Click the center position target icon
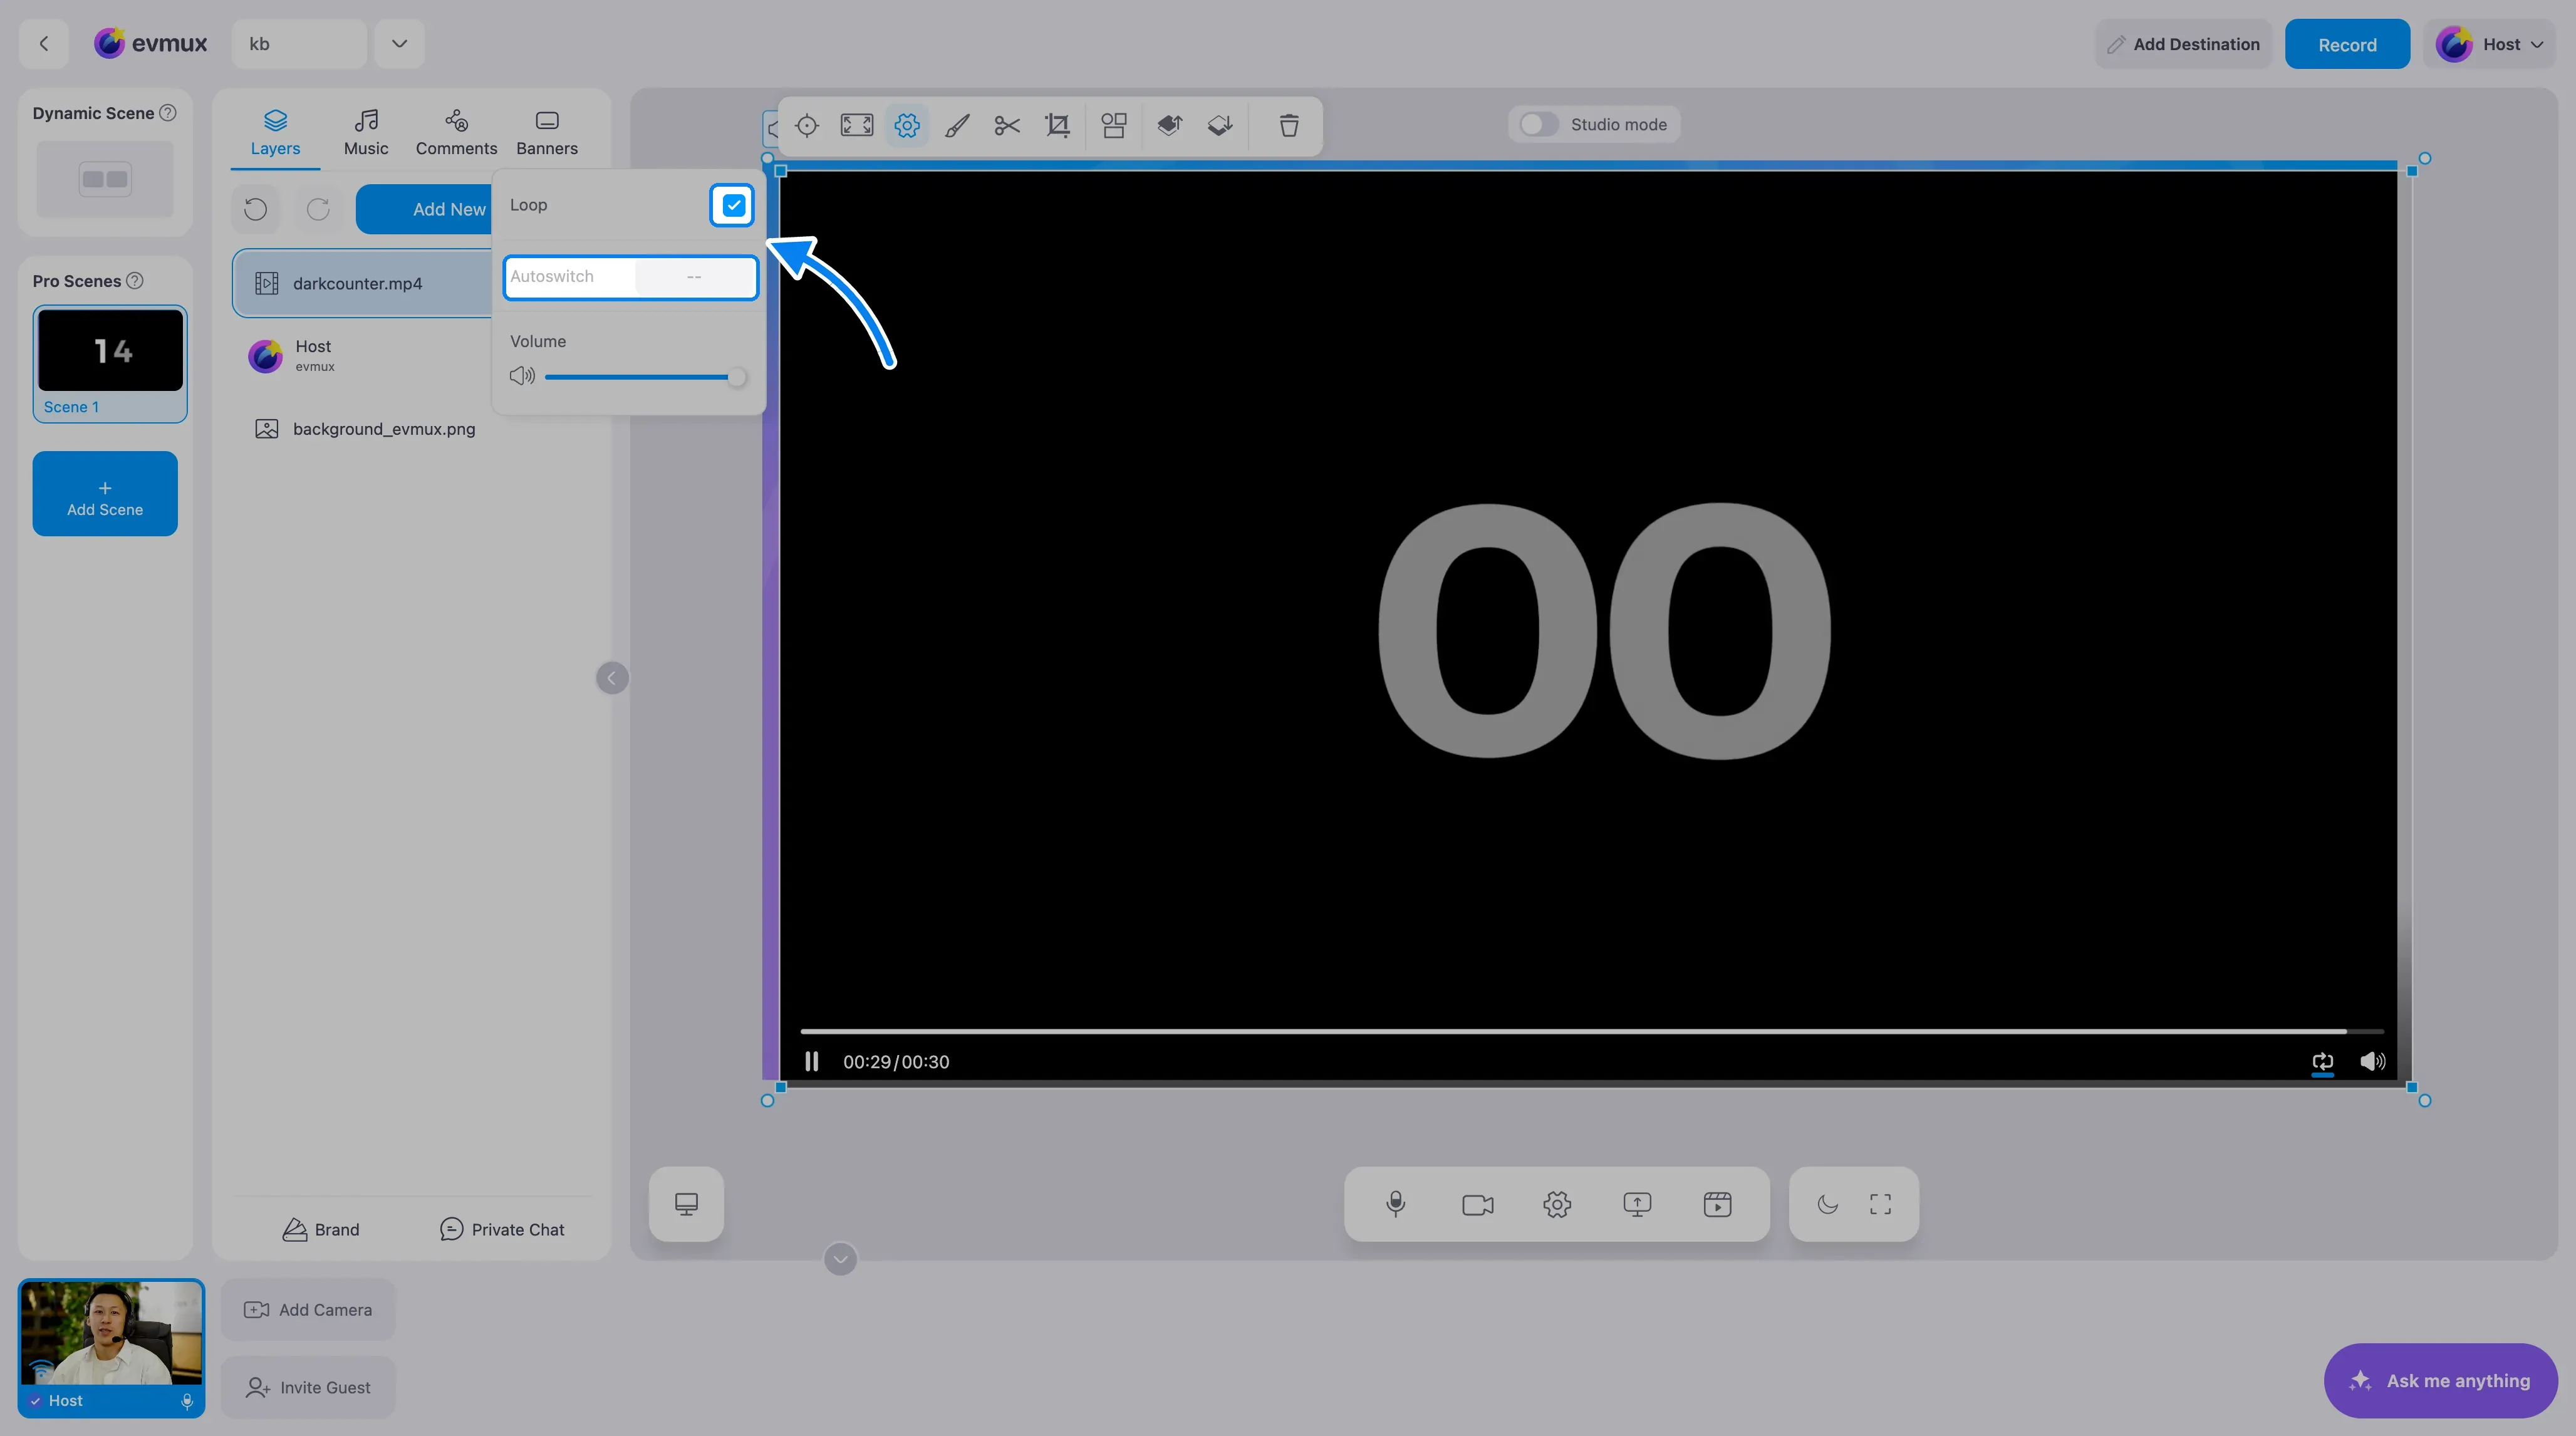 tap(807, 125)
